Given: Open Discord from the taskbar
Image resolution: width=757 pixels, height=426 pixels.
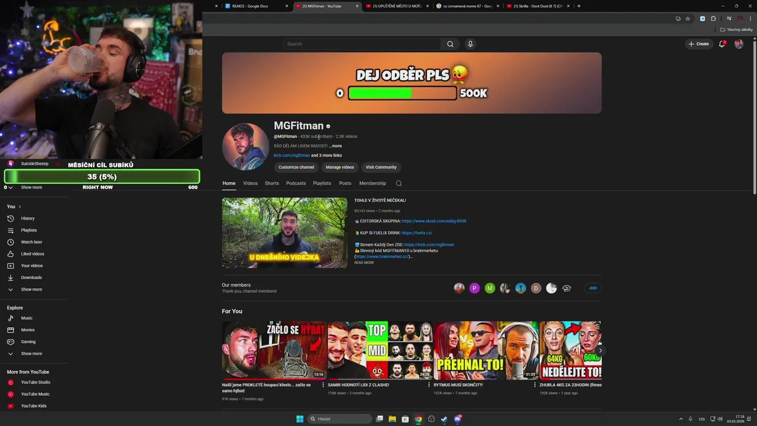Looking at the screenshot, I should (457, 419).
